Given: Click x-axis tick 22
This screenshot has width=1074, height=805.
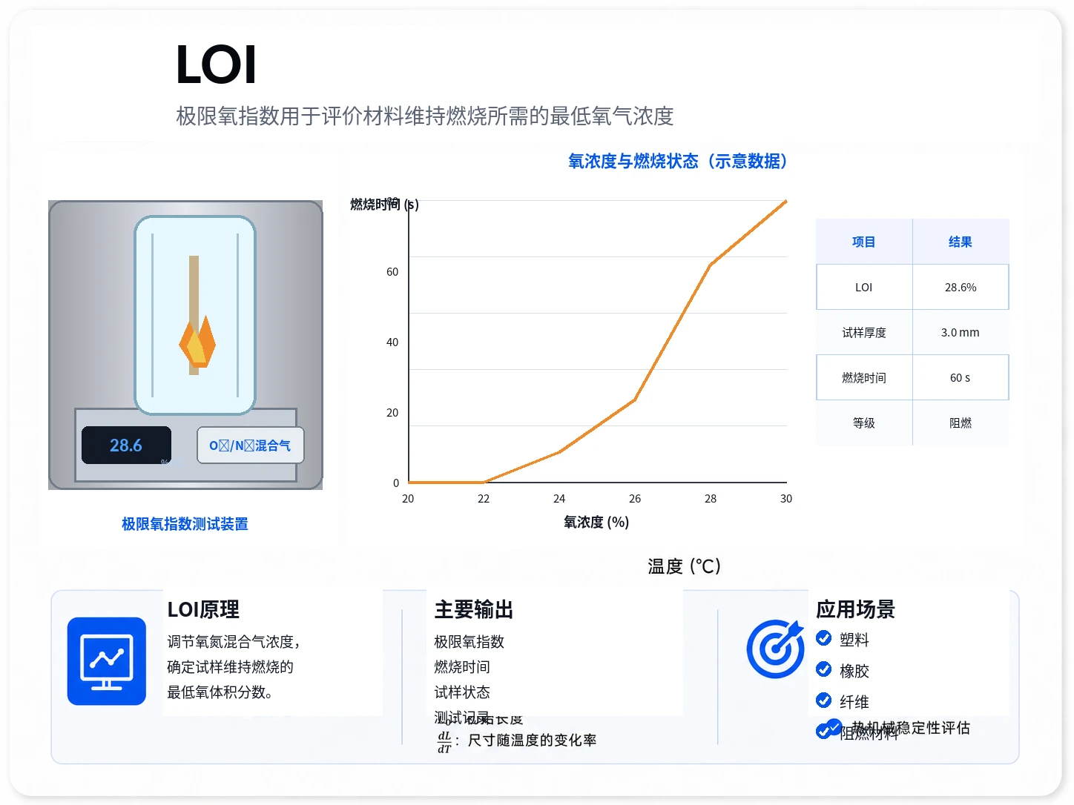Looking at the screenshot, I should click(x=484, y=499).
